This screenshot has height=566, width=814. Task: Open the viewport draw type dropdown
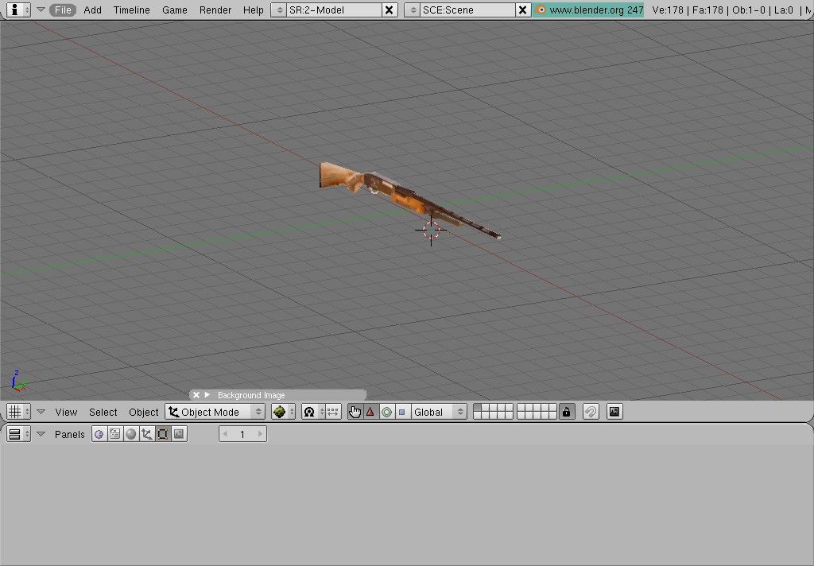[283, 412]
